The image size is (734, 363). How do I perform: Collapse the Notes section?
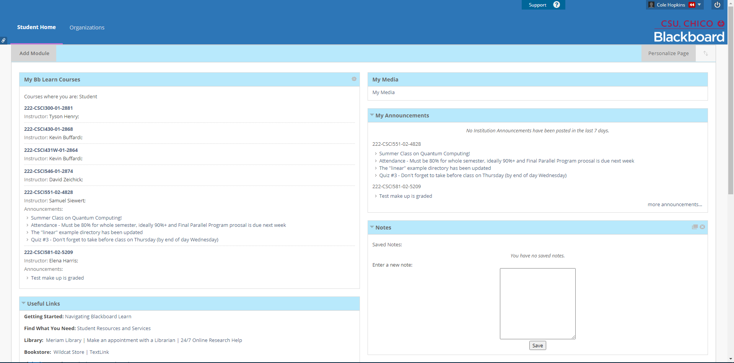(371, 227)
